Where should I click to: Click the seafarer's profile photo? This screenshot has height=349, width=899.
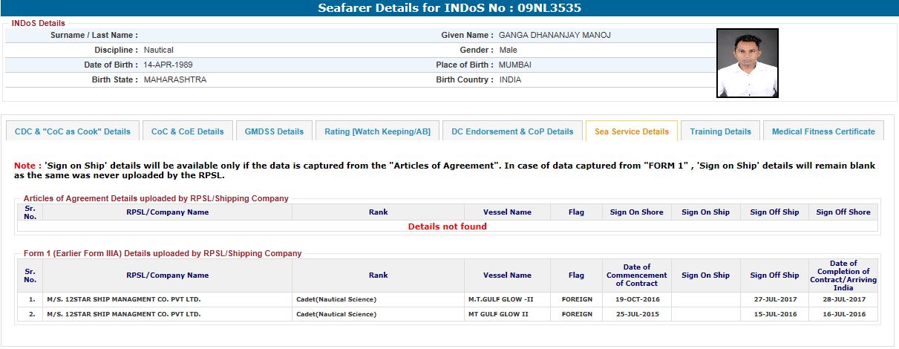747,63
